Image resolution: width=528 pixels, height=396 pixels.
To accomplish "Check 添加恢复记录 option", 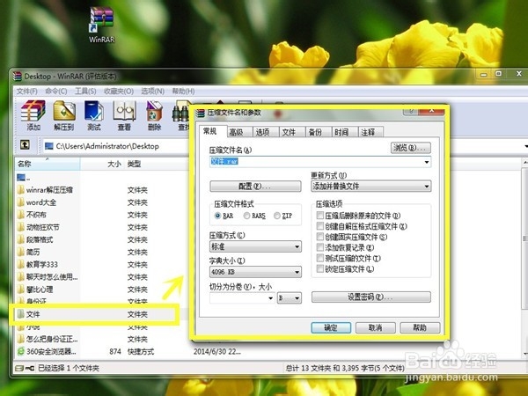I will 320,247.
